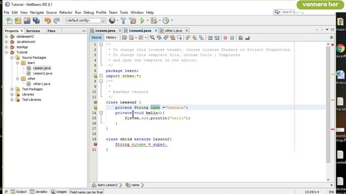The image size is (346, 194).
Task: Expand the Libraries node
Action: (x=12, y=94)
